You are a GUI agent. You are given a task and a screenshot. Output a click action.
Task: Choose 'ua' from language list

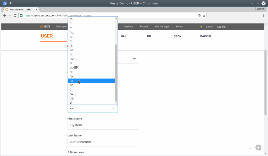(91, 98)
